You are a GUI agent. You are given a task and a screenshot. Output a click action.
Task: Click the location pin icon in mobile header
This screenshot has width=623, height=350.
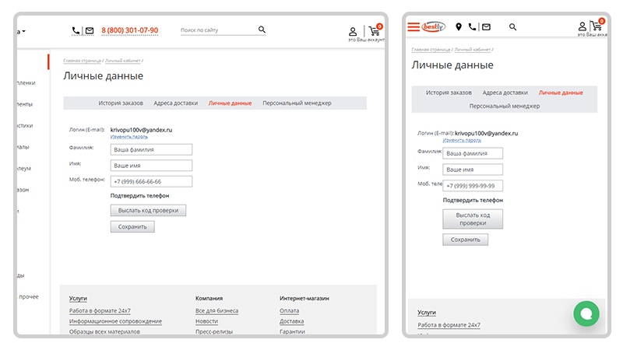coord(459,26)
